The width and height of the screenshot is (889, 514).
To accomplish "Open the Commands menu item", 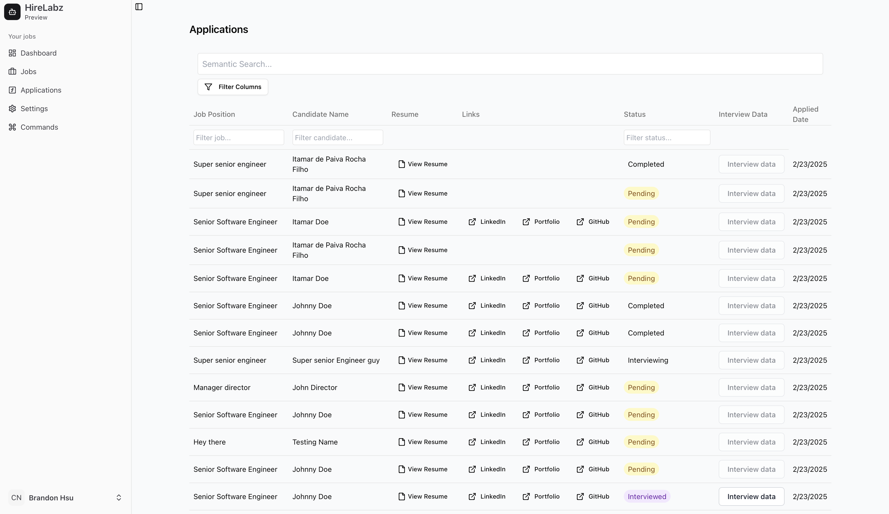I will pos(39,127).
